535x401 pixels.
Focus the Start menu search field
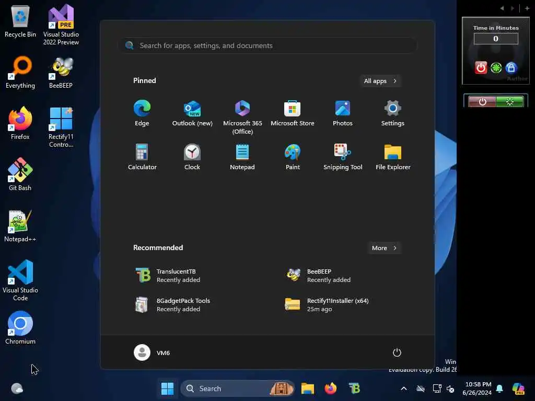267,45
